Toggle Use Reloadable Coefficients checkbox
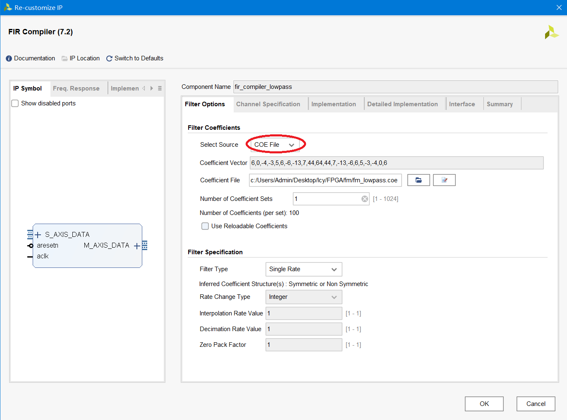 click(205, 226)
